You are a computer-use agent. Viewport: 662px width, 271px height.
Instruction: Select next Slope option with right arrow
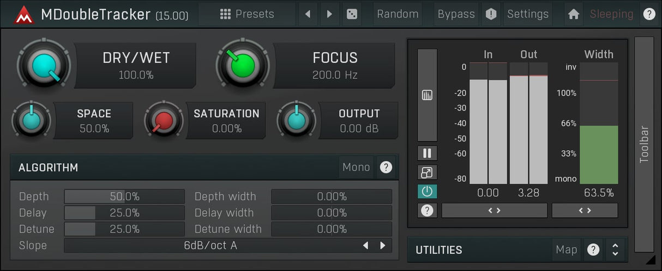tap(383, 245)
